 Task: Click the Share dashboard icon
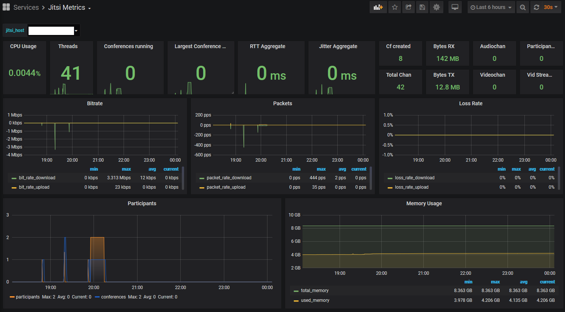point(408,7)
